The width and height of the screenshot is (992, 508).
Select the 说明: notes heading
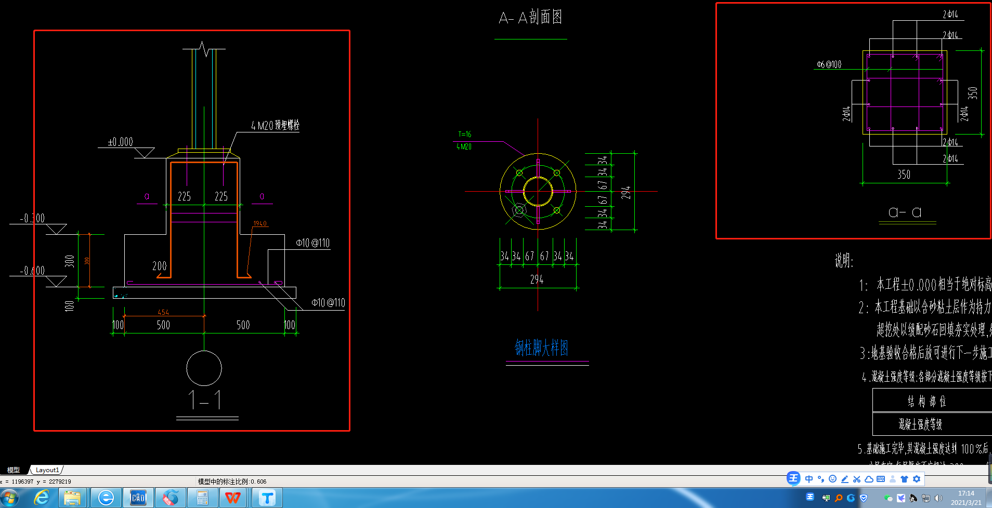(x=844, y=260)
